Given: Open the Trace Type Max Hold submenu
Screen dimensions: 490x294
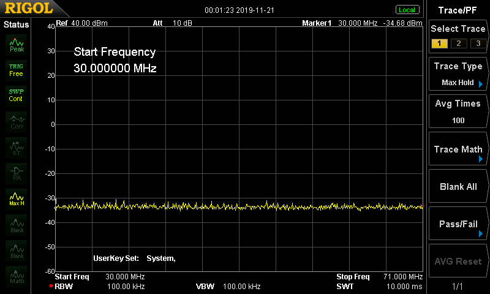Looking at the screenshot, I should coord(458,74).
